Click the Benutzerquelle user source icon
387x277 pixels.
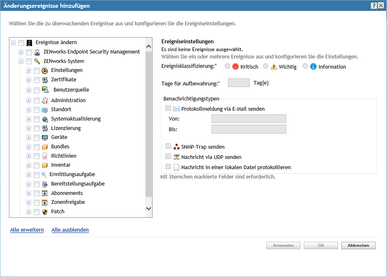click(x=45, y=90)
